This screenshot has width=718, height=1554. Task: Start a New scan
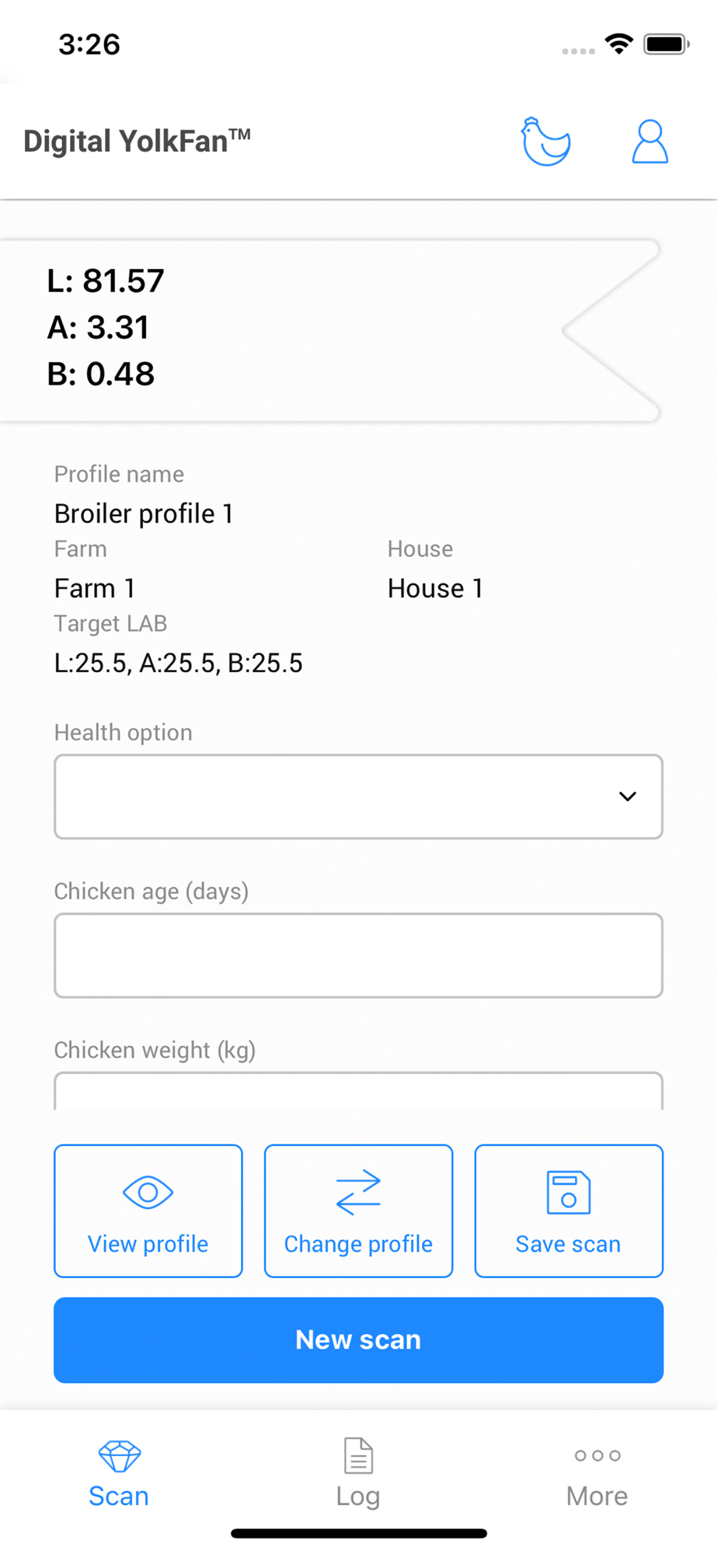tap(358, 1340)
